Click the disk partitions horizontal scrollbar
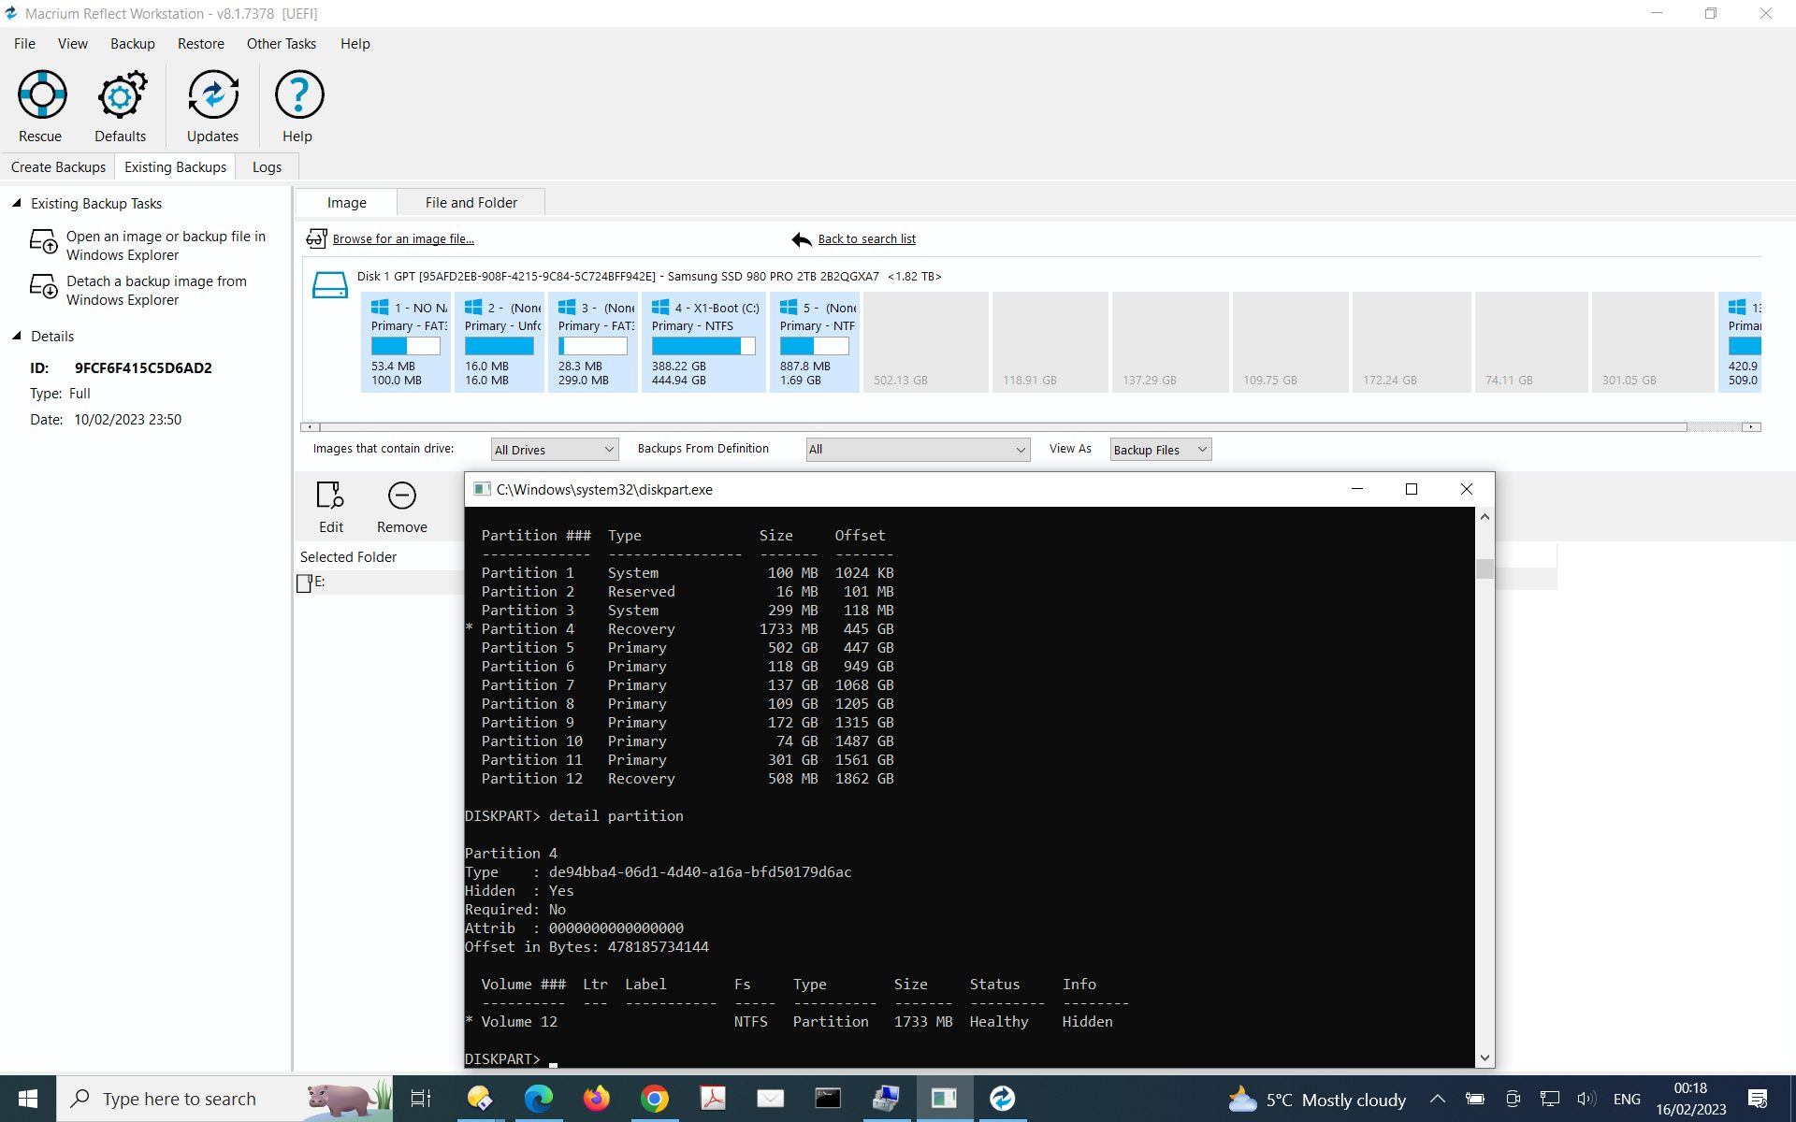 1003,427
